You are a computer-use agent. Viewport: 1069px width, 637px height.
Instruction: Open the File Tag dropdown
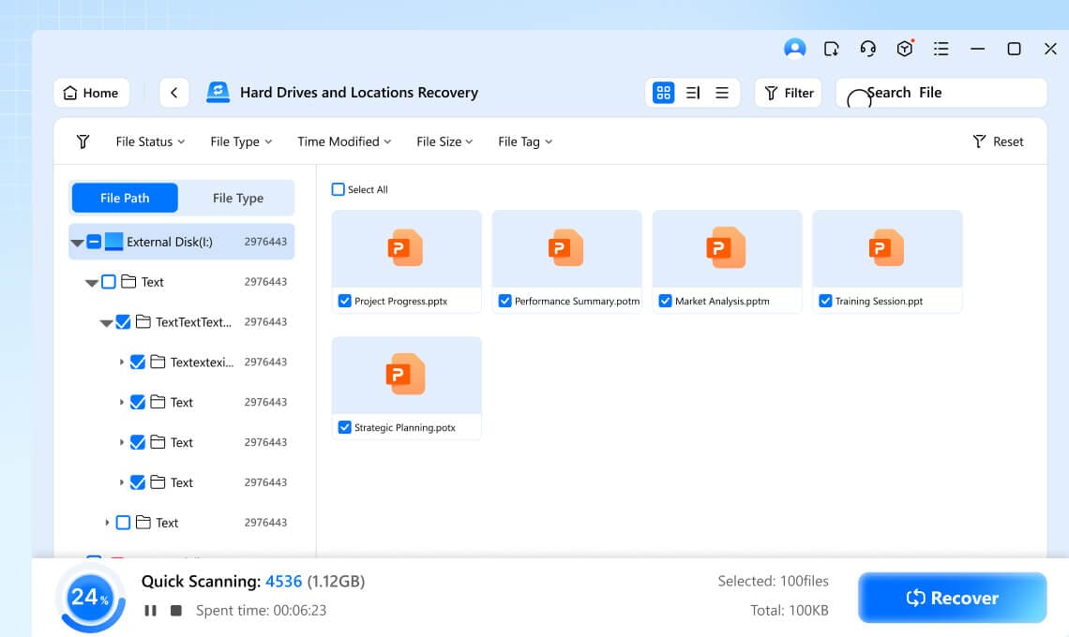pyautogui.click(x=525, y=141)
